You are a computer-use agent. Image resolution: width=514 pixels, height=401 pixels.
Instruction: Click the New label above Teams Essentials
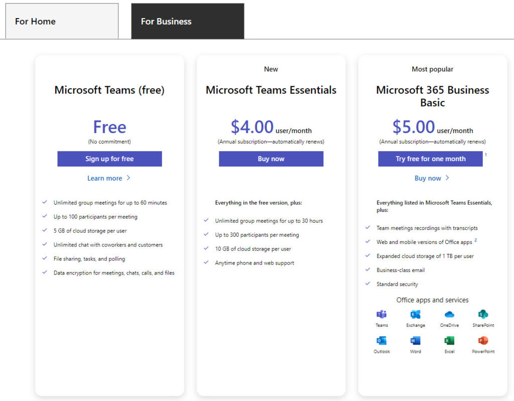tap(271, 69)
